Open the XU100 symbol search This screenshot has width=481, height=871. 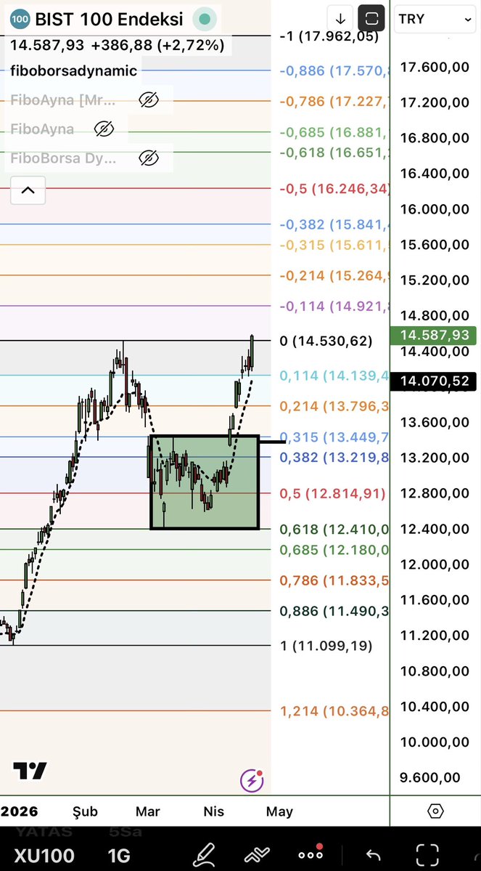click(44, 855)
